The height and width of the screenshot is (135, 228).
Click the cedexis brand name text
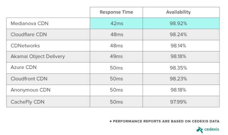(212, 129)
